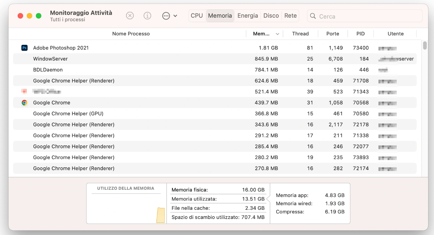Switch to the CPU tab
434x235 pixels.
[x=197, y=16]
